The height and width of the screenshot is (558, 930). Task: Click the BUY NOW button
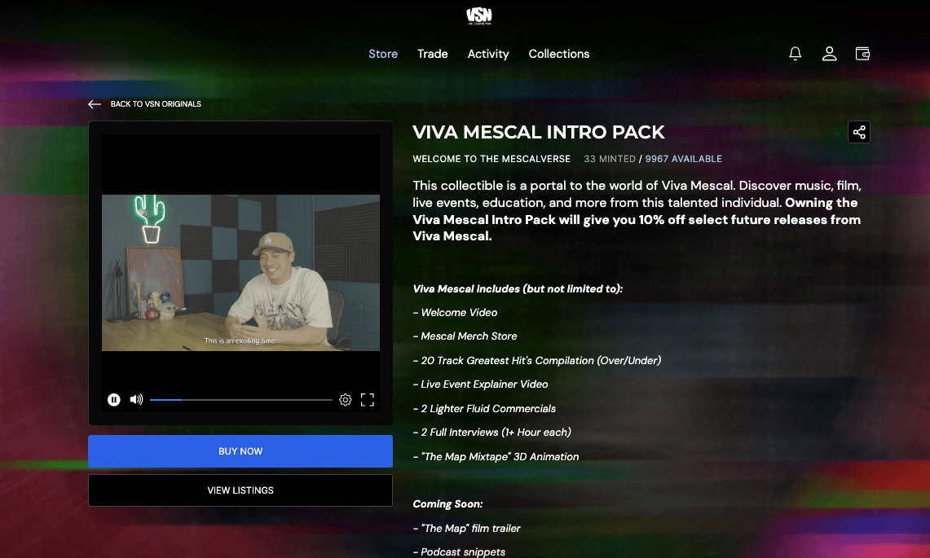(x=240, y=451)
